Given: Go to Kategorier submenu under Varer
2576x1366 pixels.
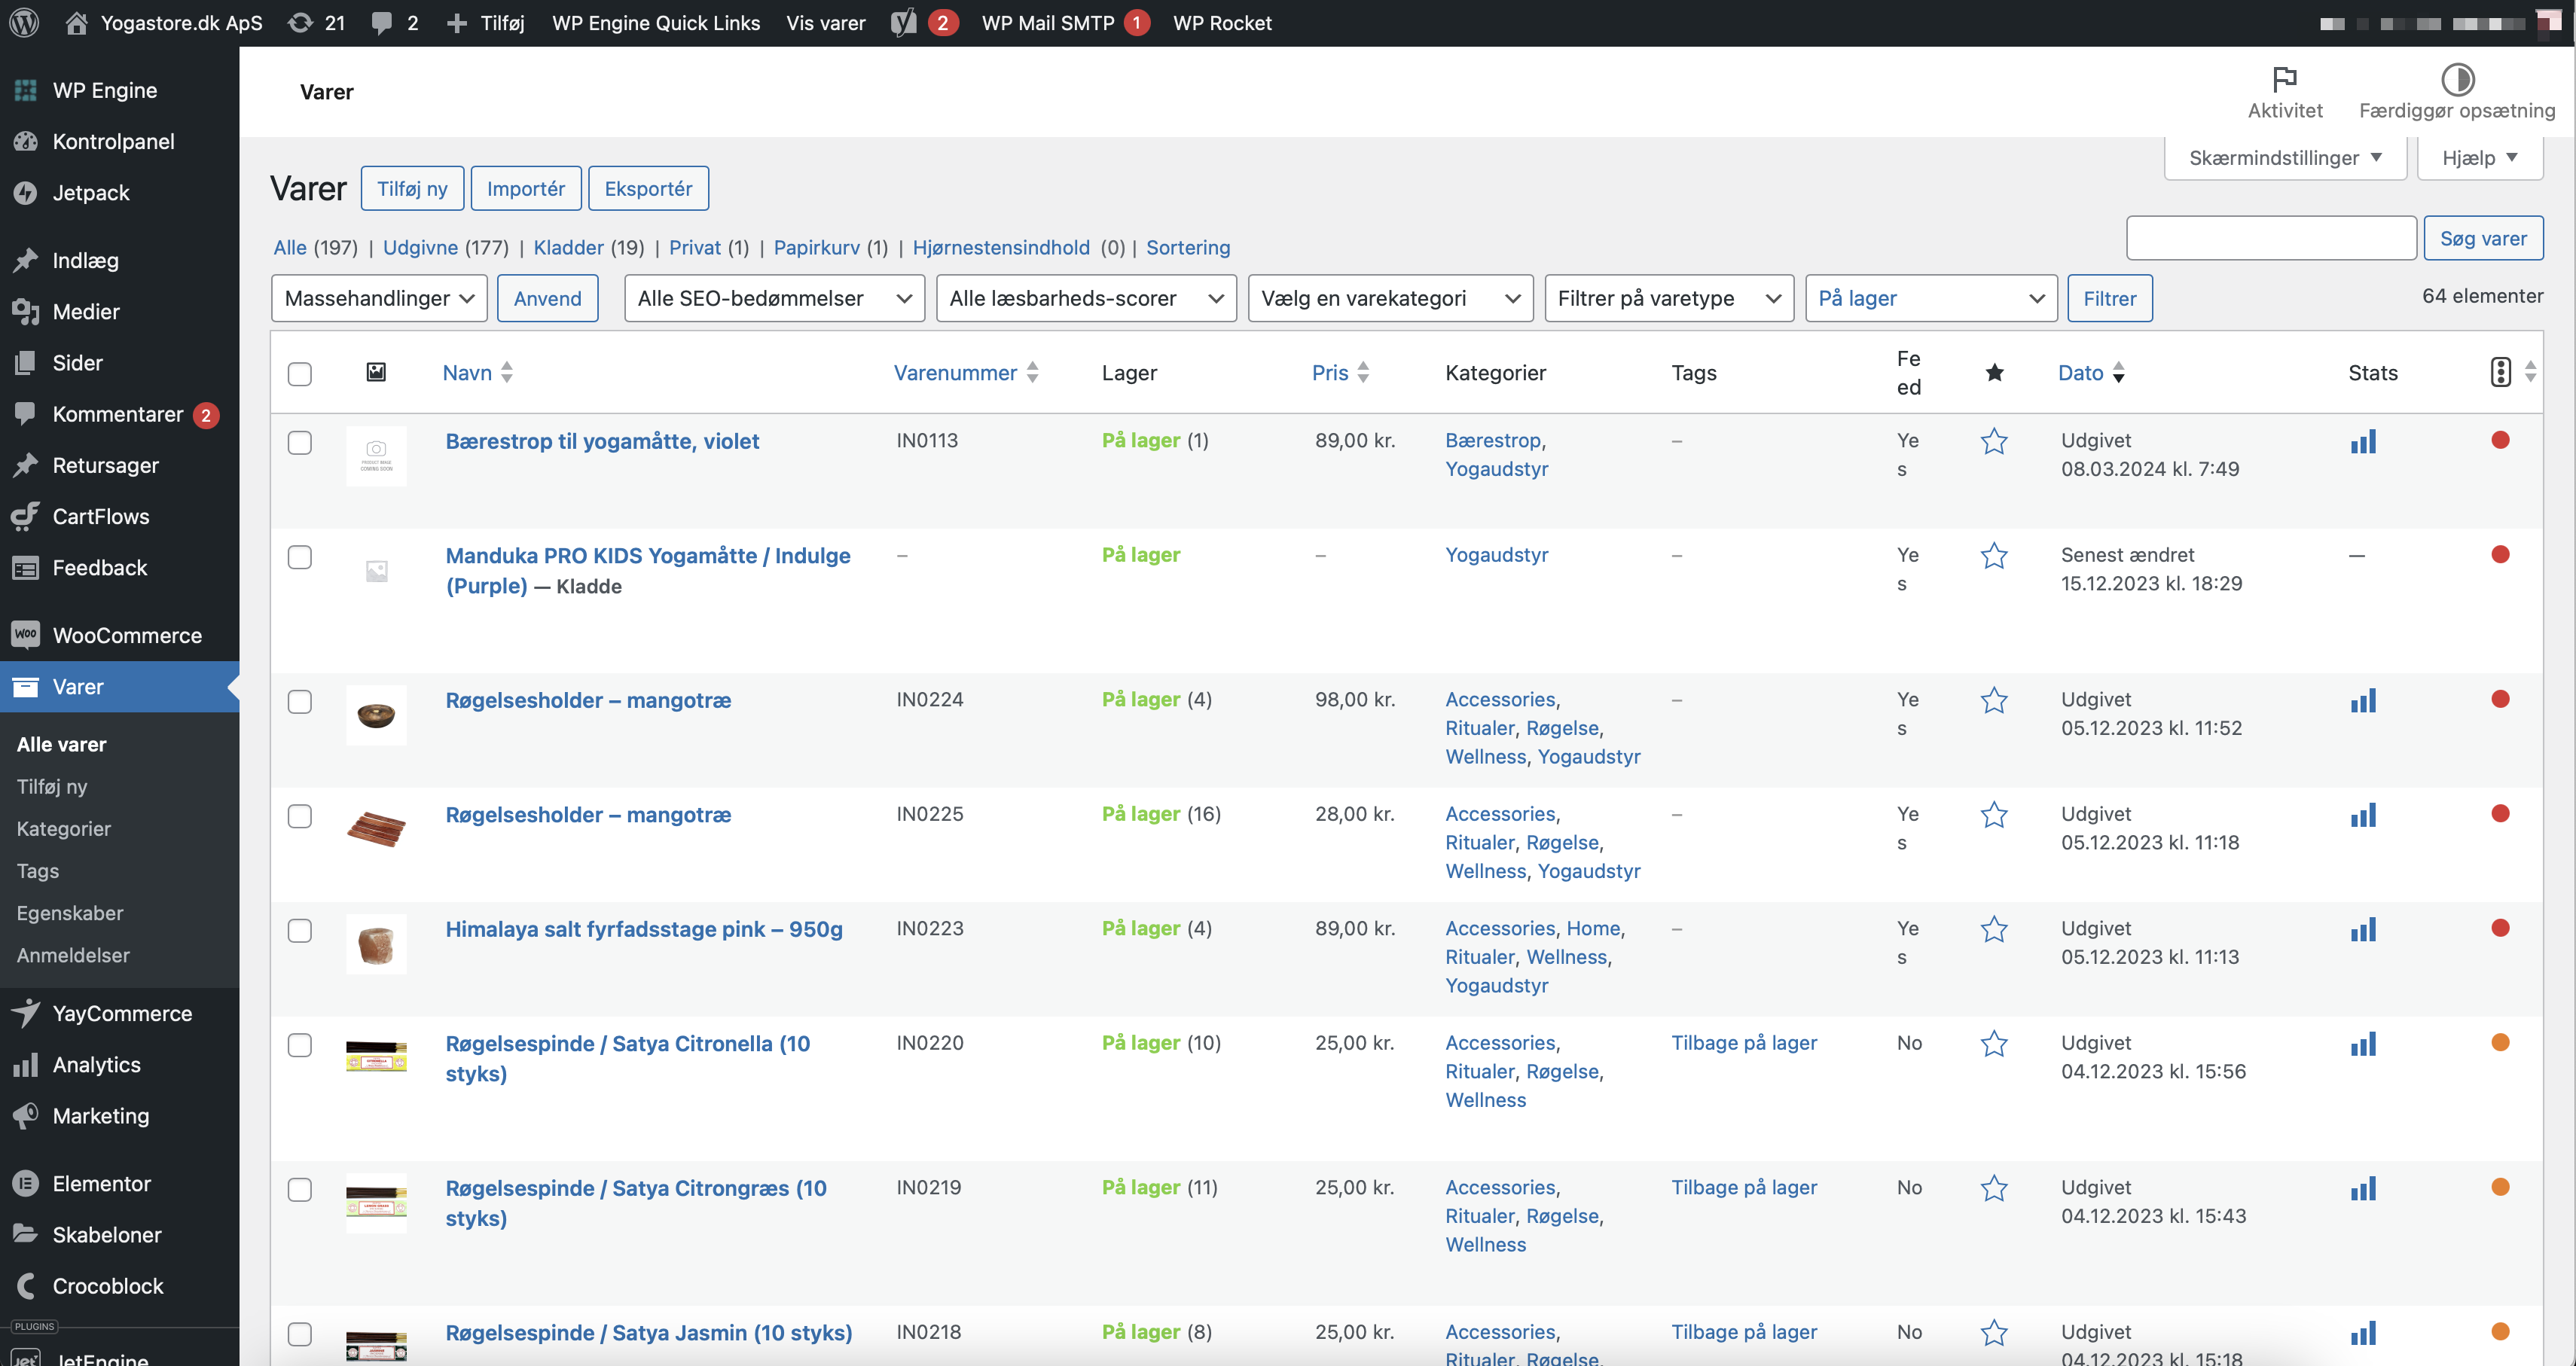Looking at the screenshot, I should (63, 828).
